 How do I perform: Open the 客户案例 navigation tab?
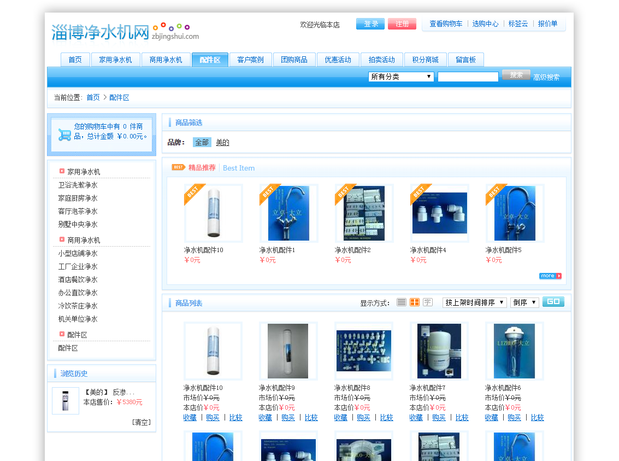click(251, 60)
